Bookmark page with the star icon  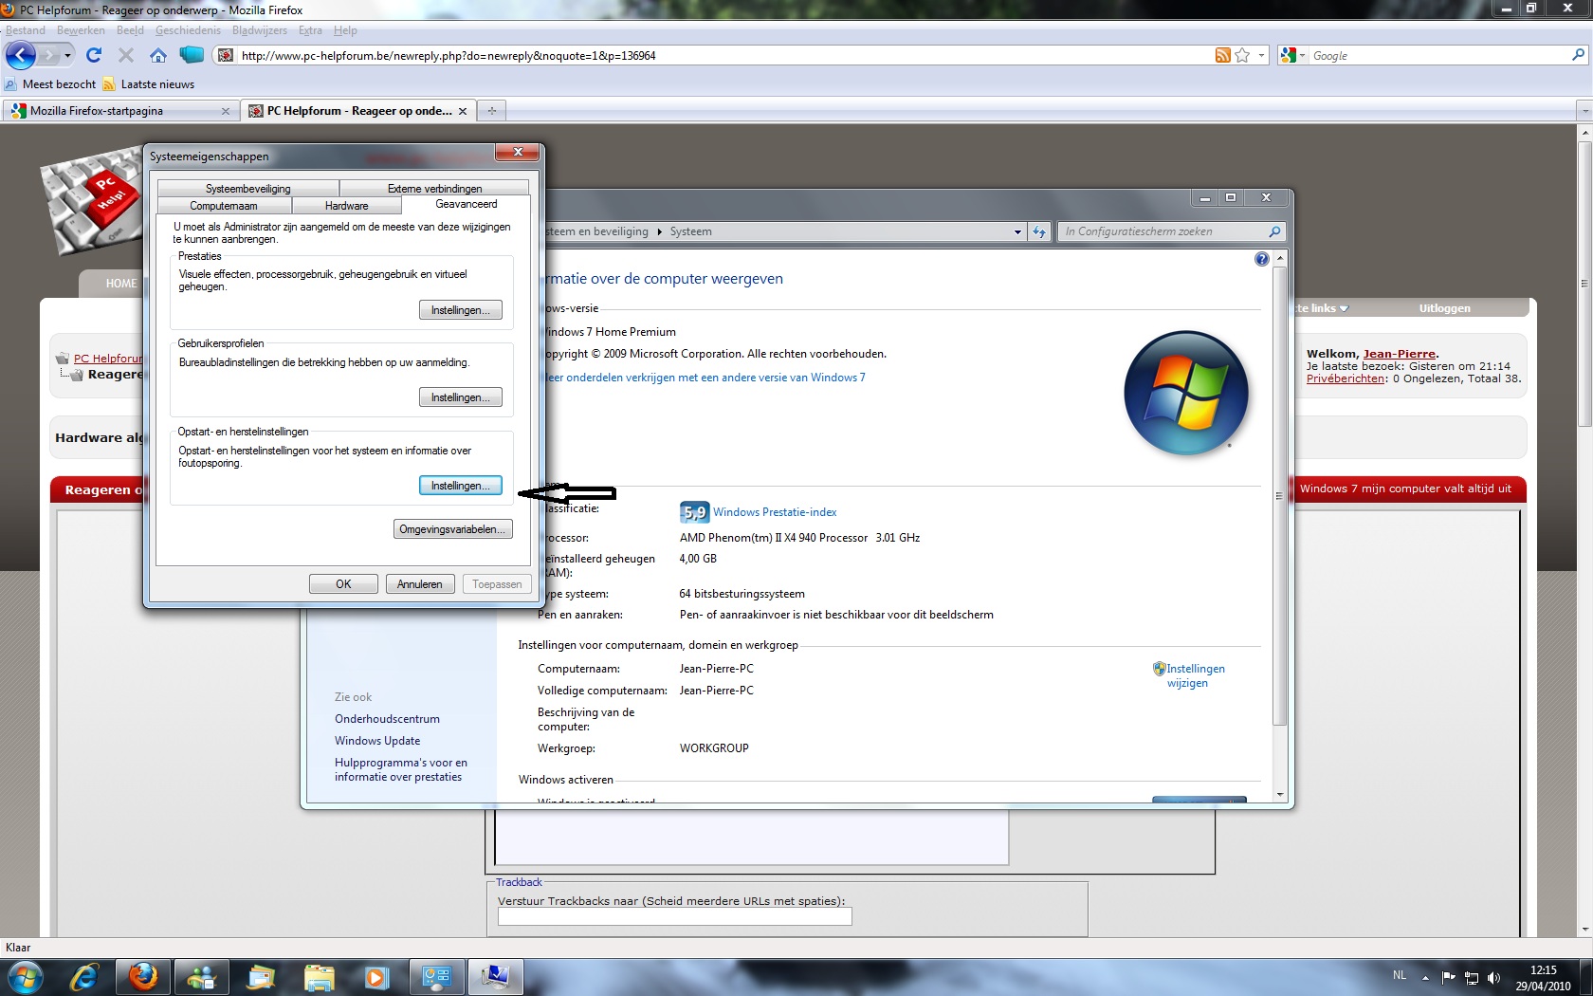click(1242, 55)
